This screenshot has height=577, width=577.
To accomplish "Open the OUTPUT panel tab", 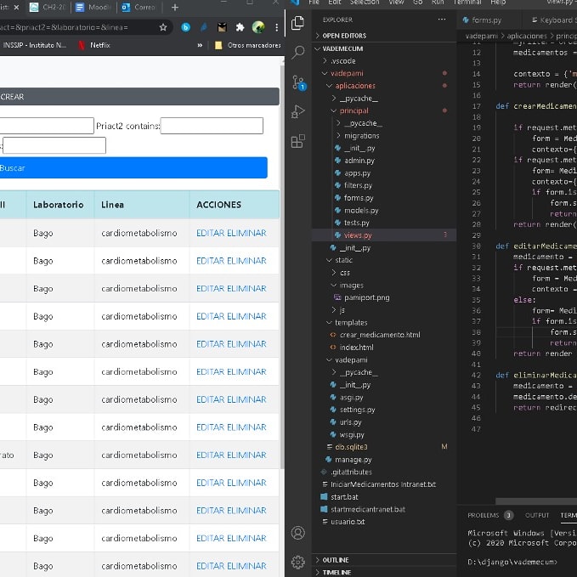I will pyautogui.click(x=537, y=515).
